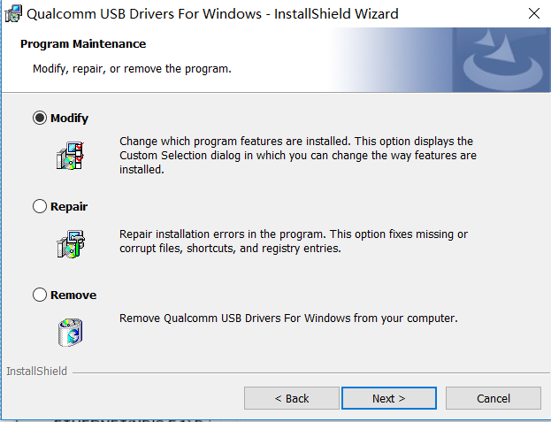The height and width of the screenshot is (422, 551).
Task: Click the Remove recycle bin icon
Action: pos(70,331)
